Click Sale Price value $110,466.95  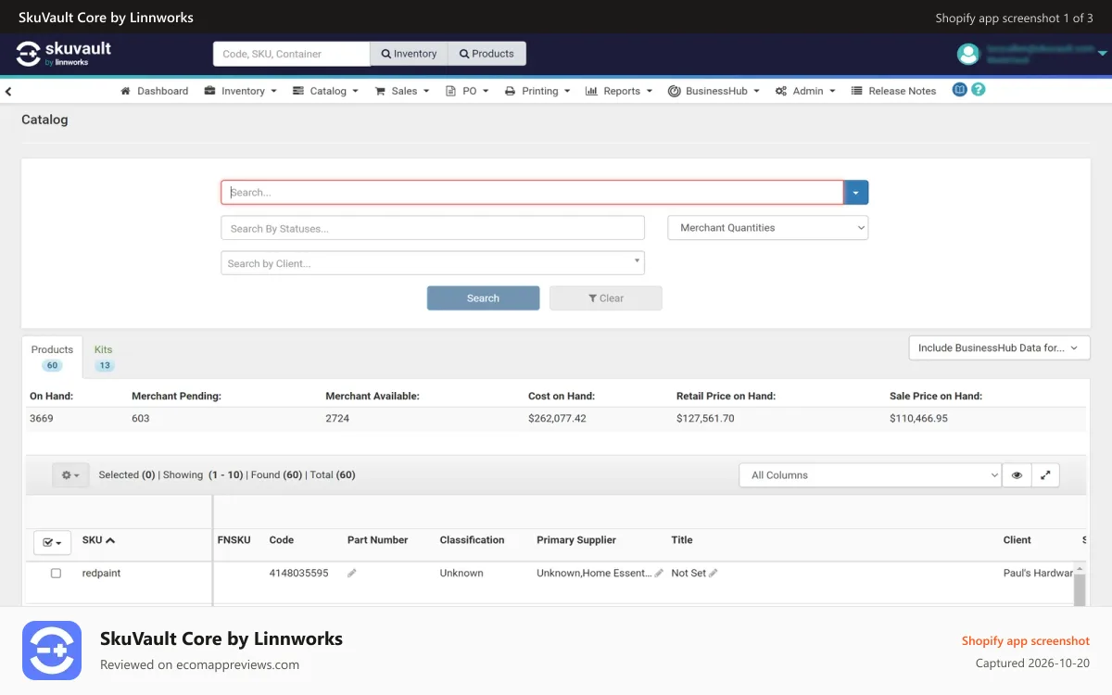tap(918, 419)
